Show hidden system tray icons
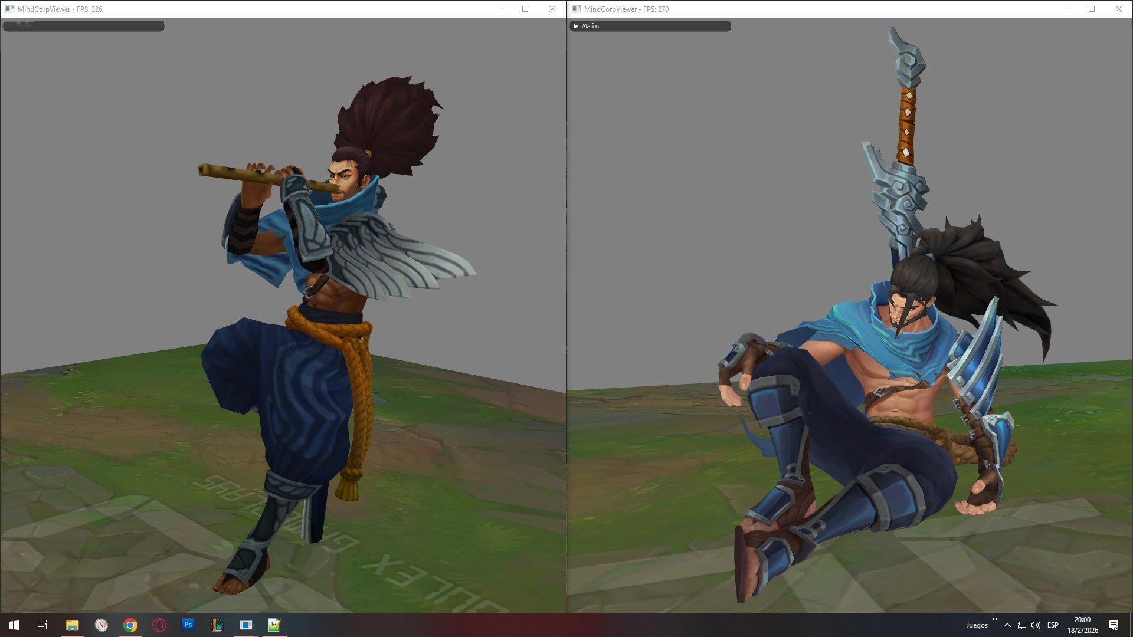This screenshot has height=637, width=1133. [x=1007, y=625]
